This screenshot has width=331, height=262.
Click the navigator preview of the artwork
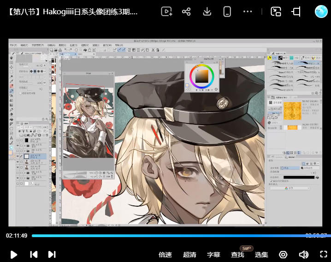(89, 122)
